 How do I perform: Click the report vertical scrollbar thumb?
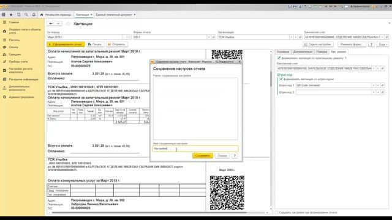click(271, 79)
